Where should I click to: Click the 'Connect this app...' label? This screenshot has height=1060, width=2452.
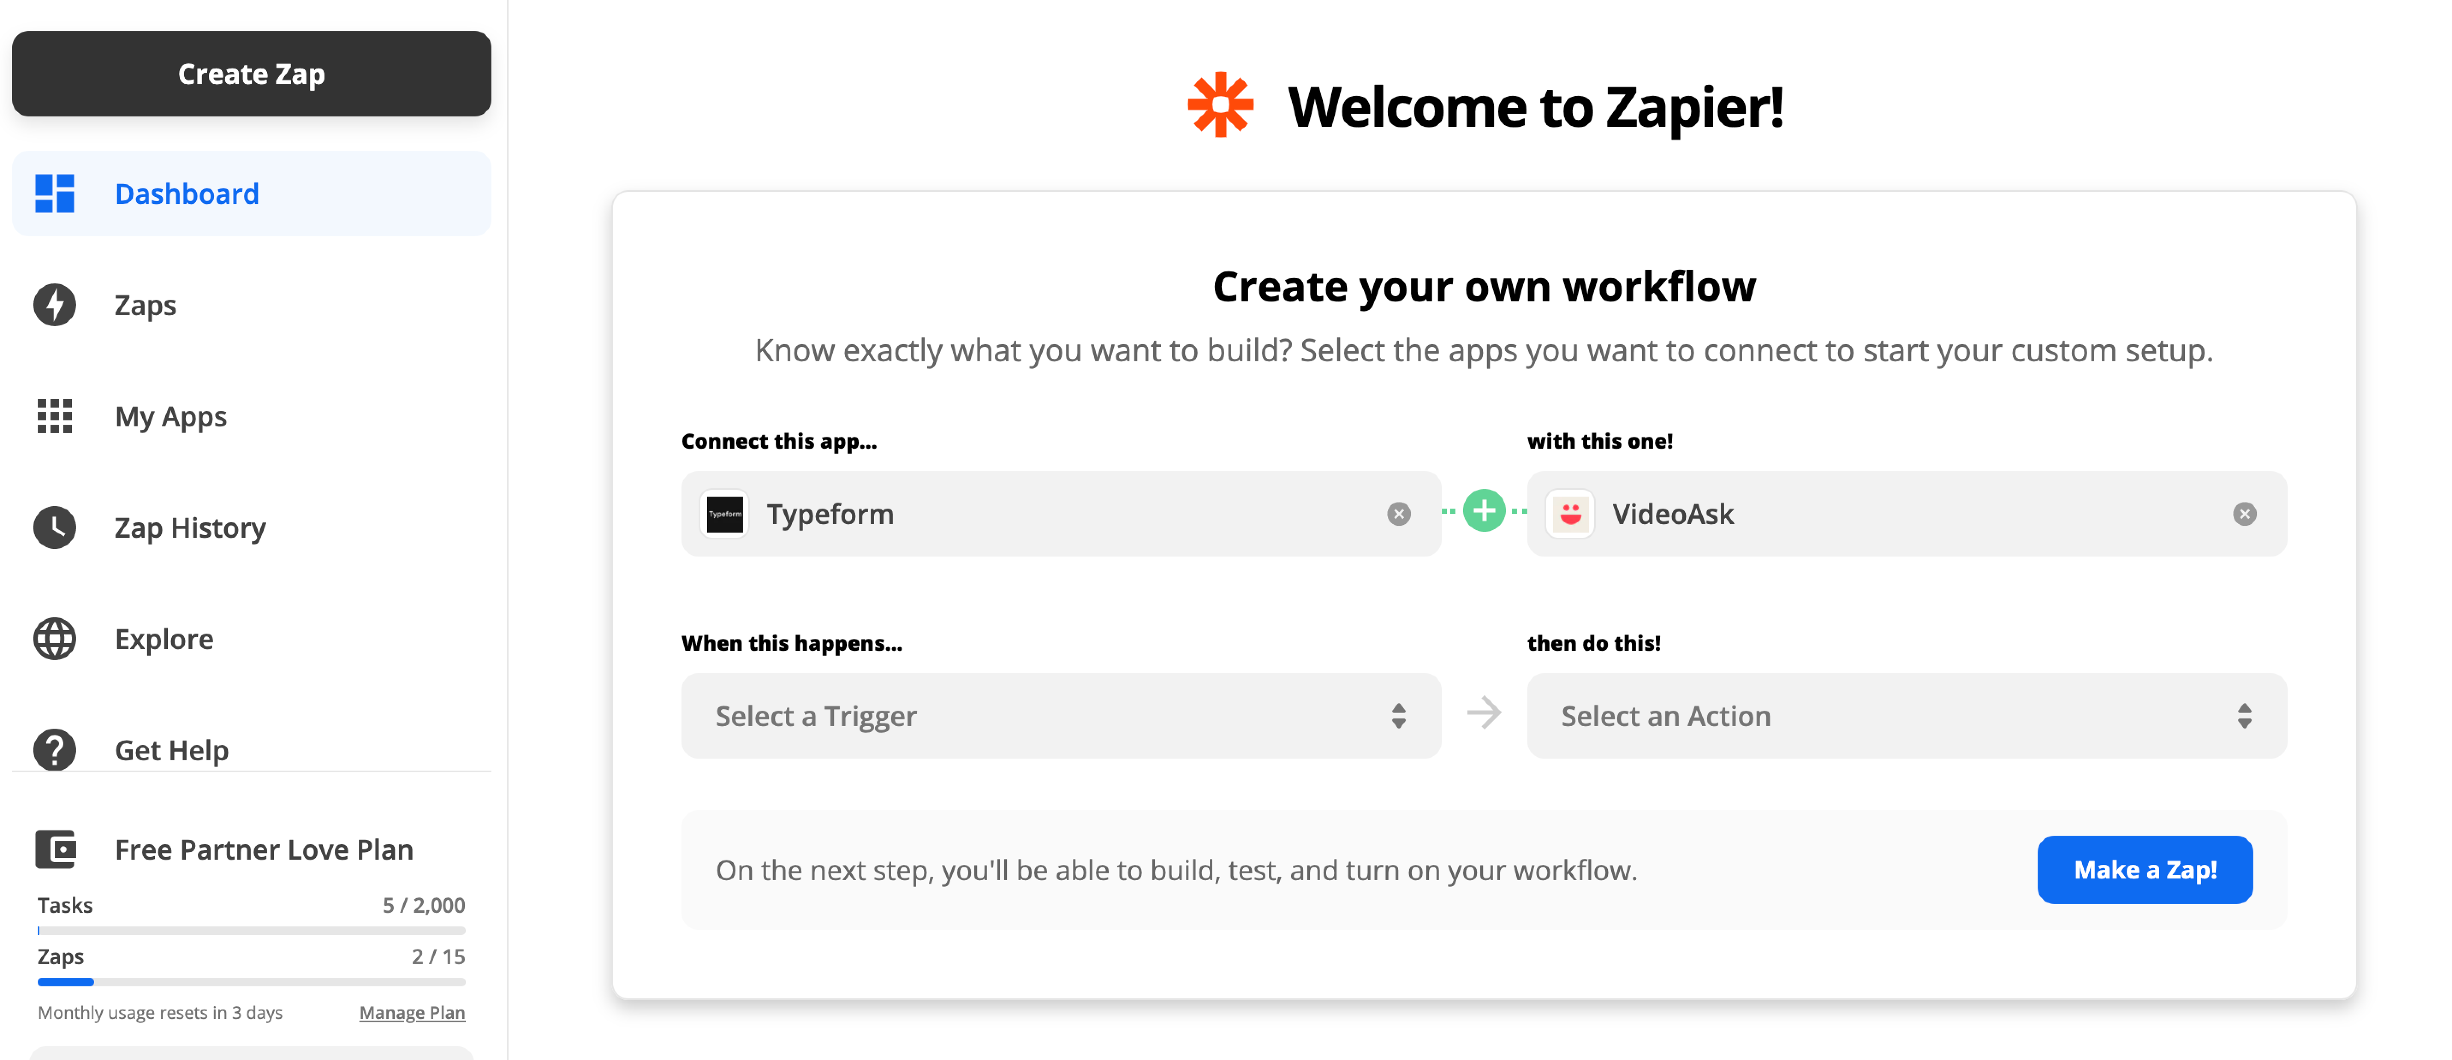click(779, 441)
